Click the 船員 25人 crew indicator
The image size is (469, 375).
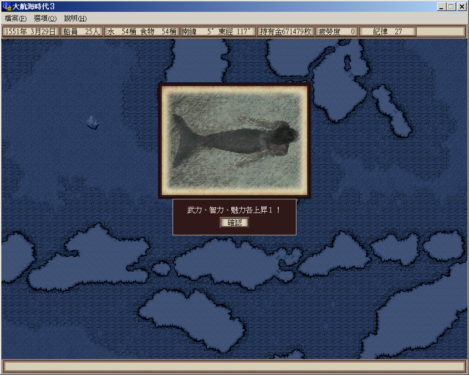[82, 31]
